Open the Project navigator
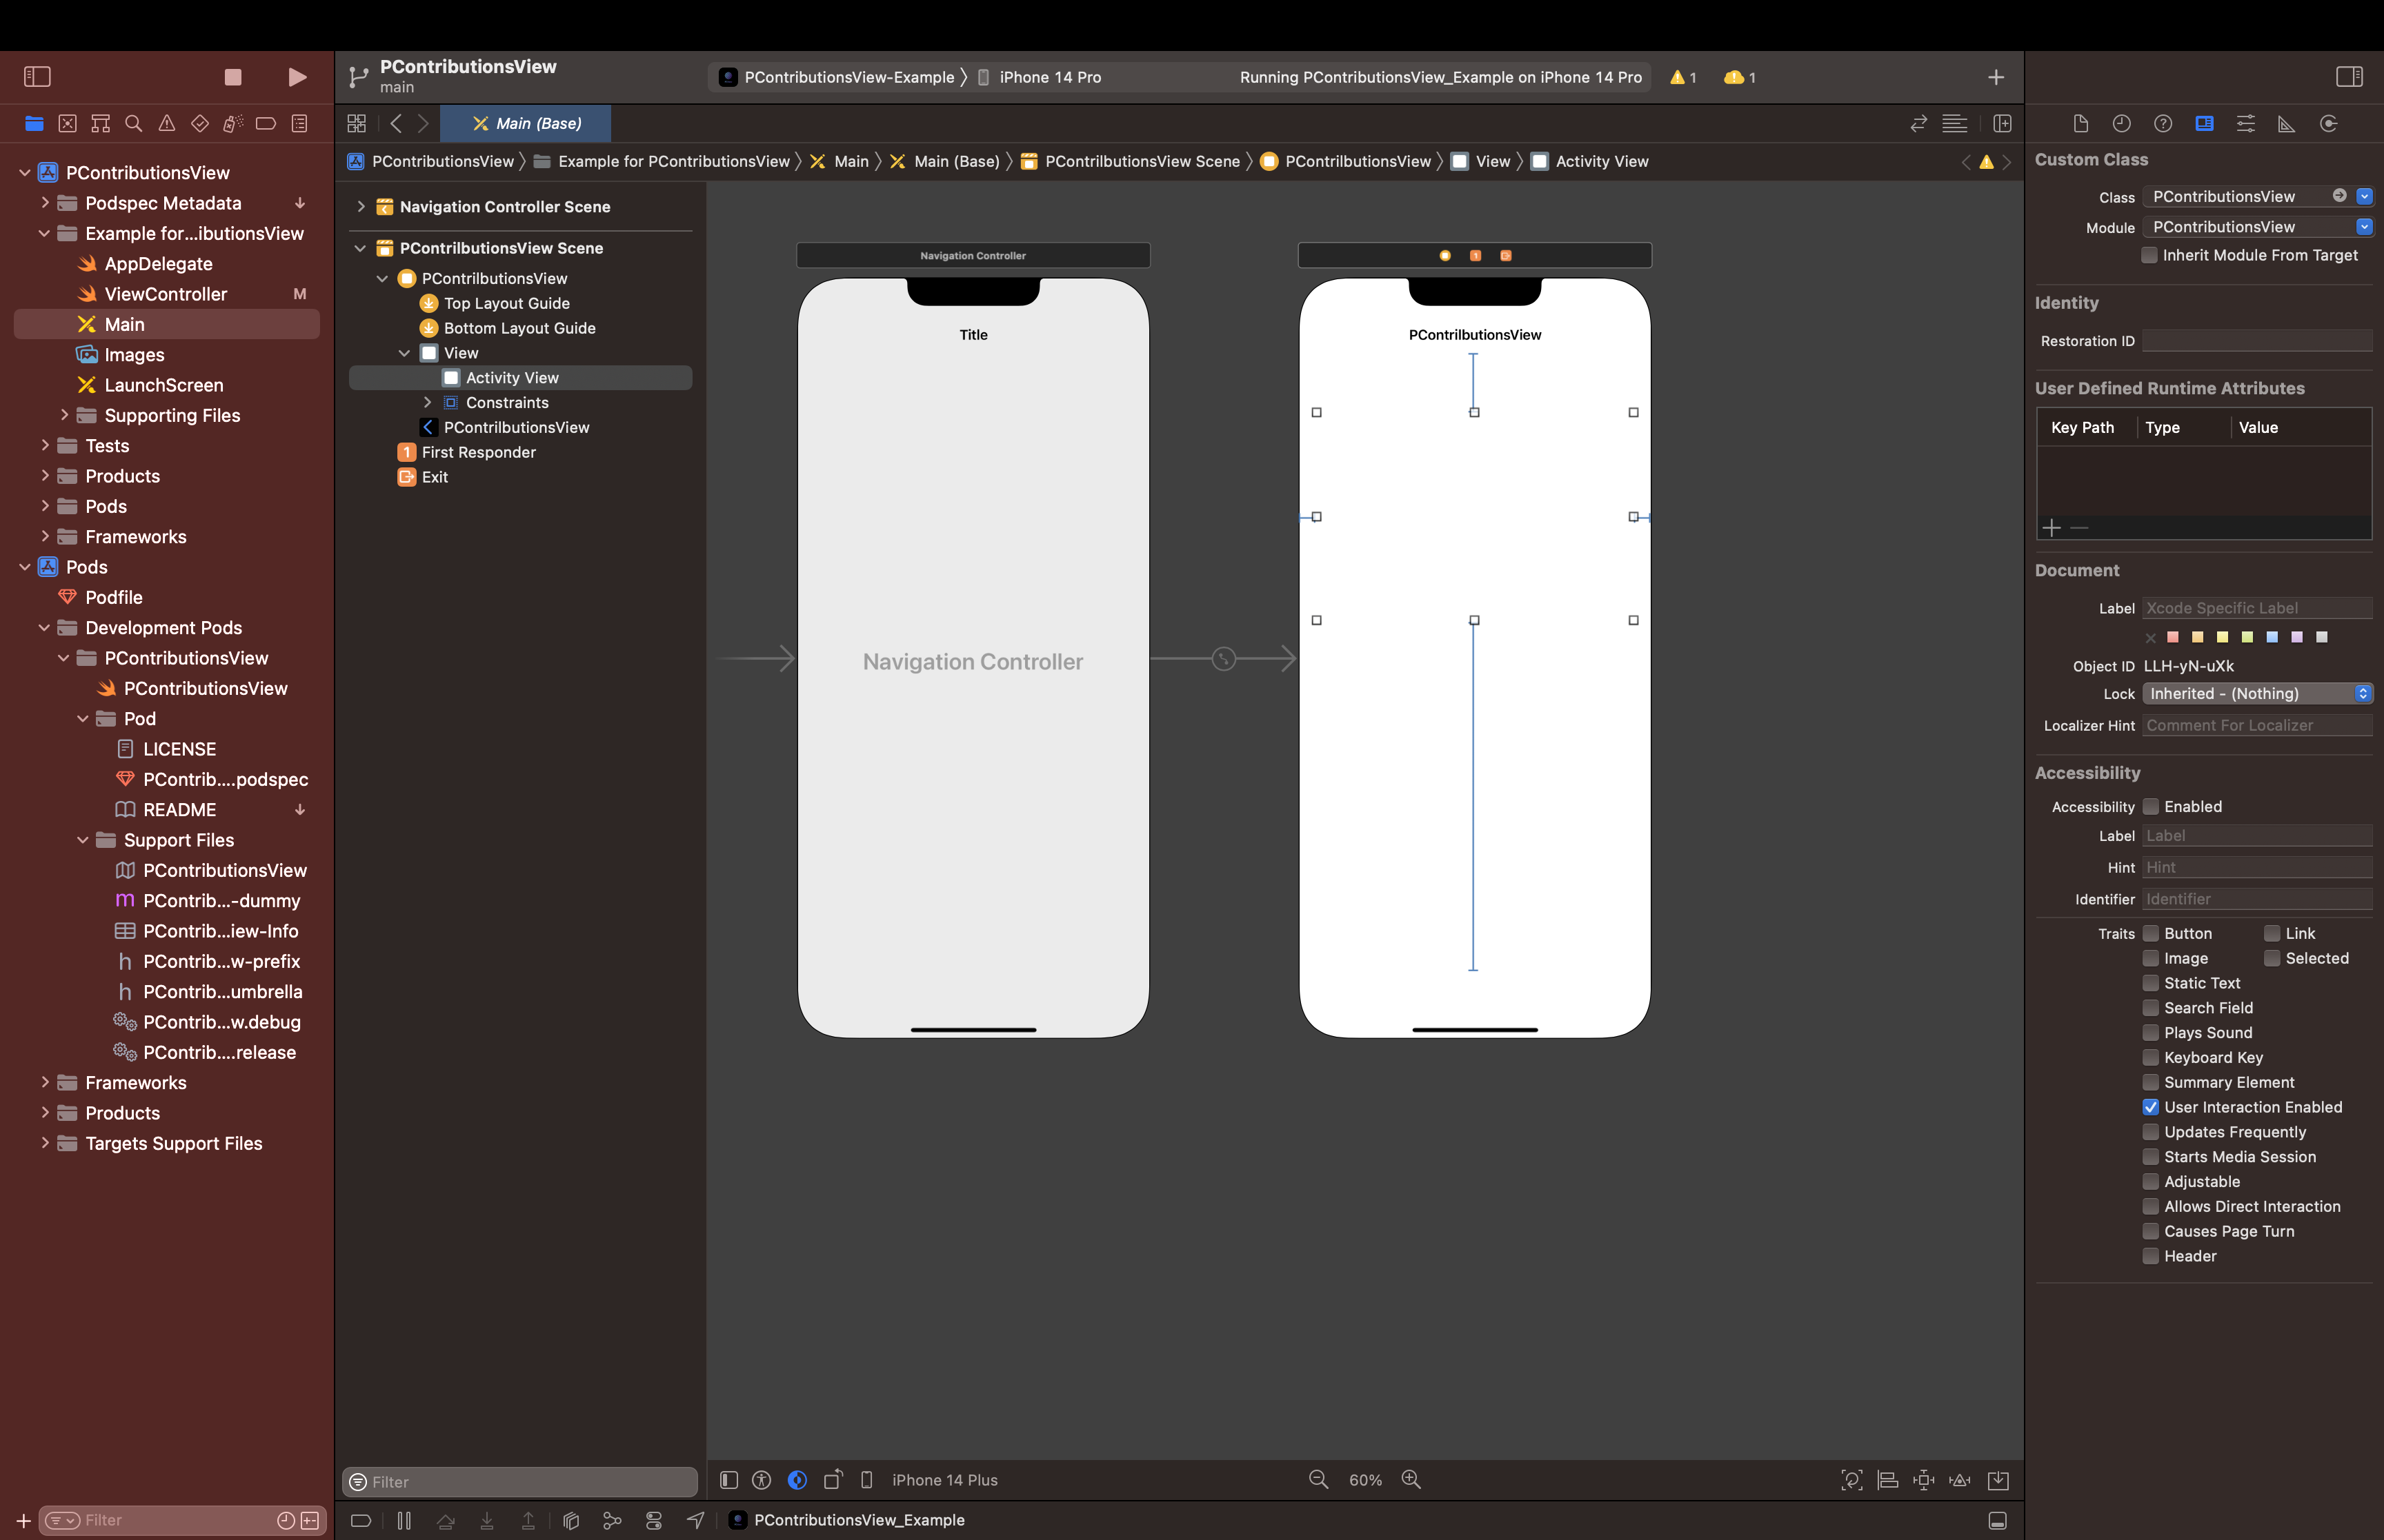 click(34, 124)
